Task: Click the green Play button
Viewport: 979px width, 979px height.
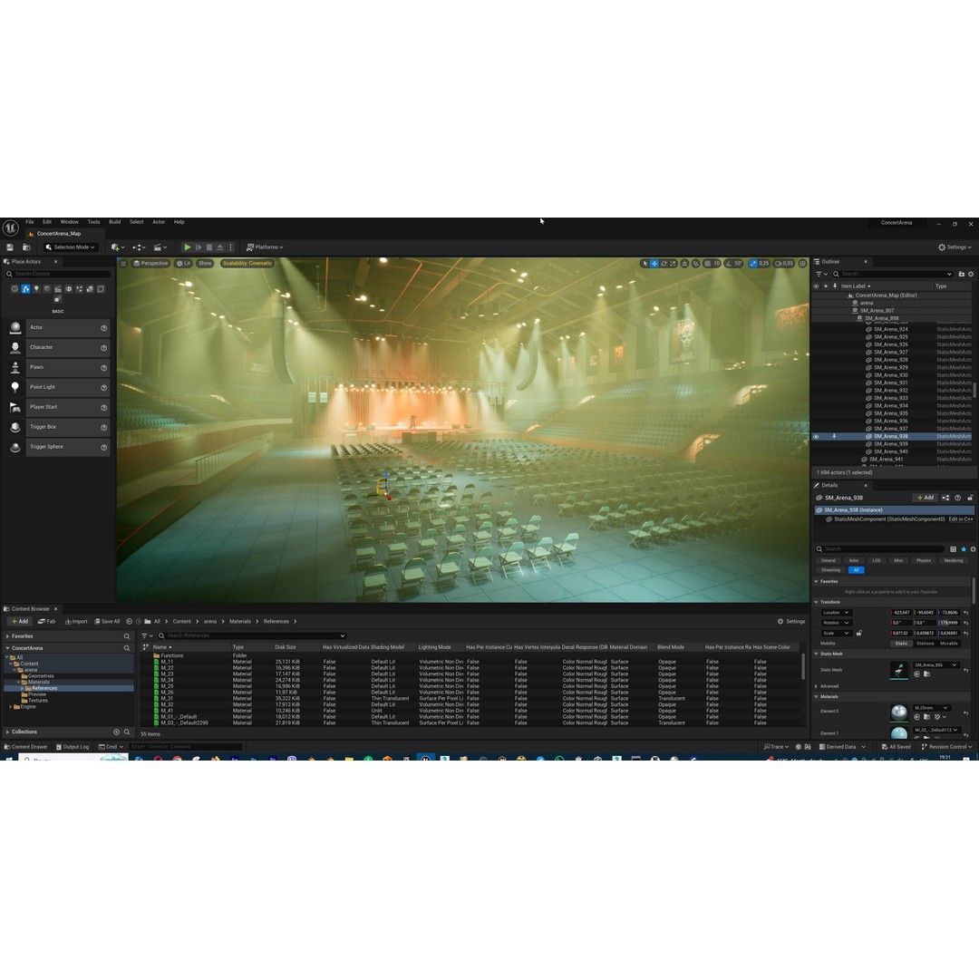Action: (x=187, y=247)
